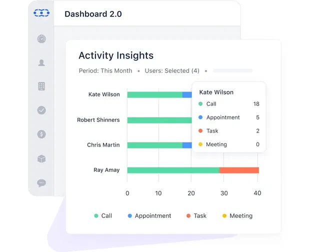Toggle the Appointment series in chart legend
Image resolution: width=310 pixels, height=252 pixels.
click(149, 216)
